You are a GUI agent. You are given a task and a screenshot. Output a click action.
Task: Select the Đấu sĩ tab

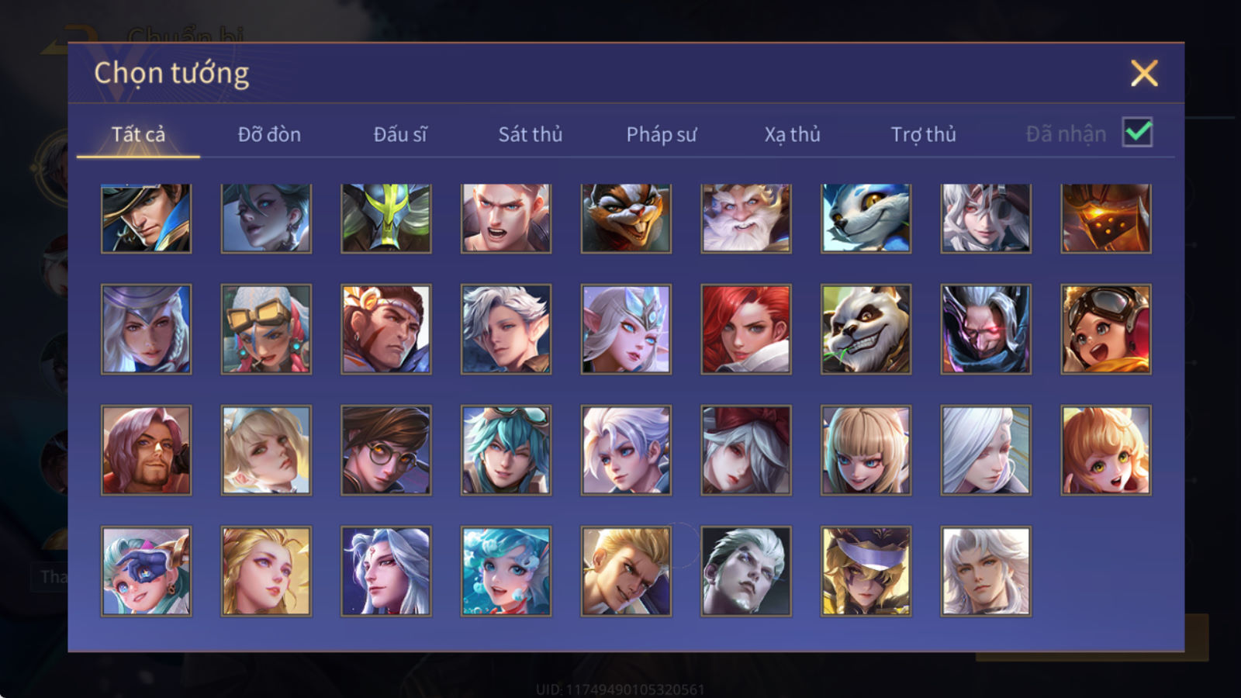click(x=399, y=134)
